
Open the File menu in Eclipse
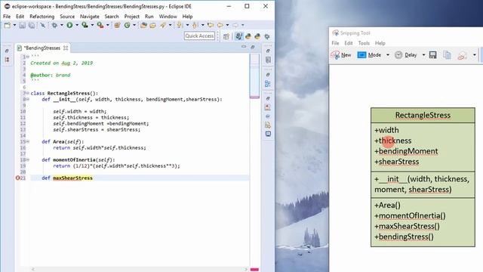click(7, 17)
